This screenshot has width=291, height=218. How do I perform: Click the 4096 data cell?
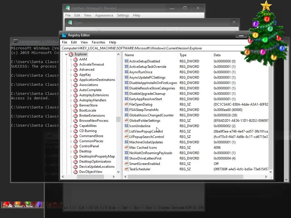[x=217, y=148]
